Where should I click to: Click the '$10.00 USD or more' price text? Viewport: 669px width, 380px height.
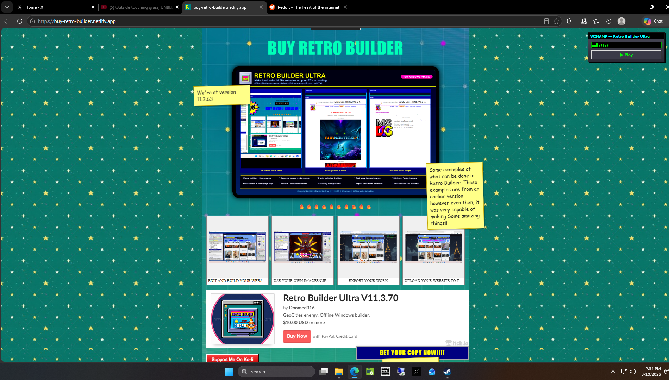[304, 322]
